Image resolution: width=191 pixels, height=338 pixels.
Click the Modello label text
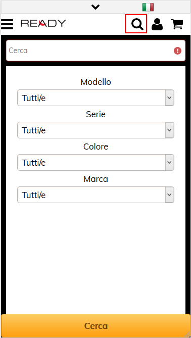click(x=96, y=82)
